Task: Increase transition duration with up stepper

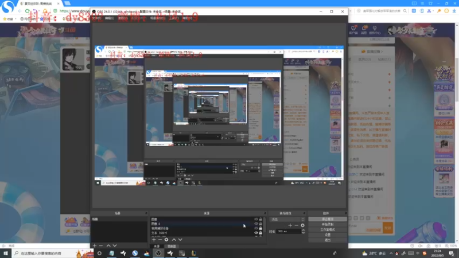Action: 304,230
